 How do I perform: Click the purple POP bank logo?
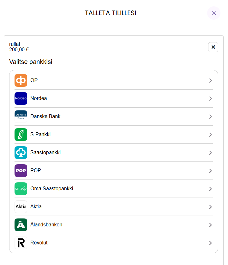click(x=21, y=171)
